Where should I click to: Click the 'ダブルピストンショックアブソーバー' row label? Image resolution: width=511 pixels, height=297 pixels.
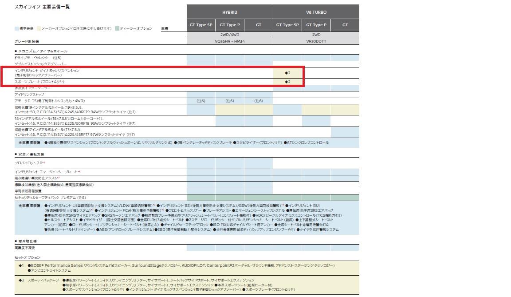pos(40,64)
